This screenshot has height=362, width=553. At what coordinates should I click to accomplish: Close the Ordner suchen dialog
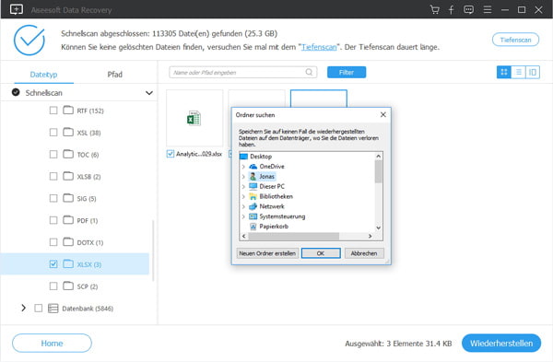[x=383, y=114]
